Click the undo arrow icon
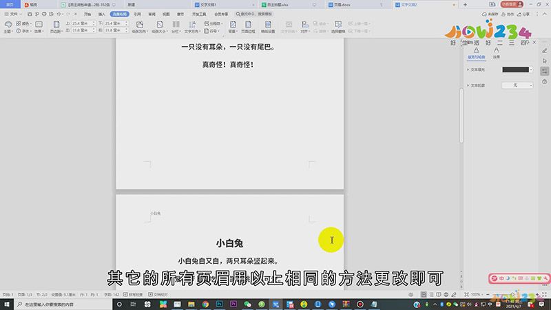551x310 pixels. pyautogui.click(x=59, y=14)
